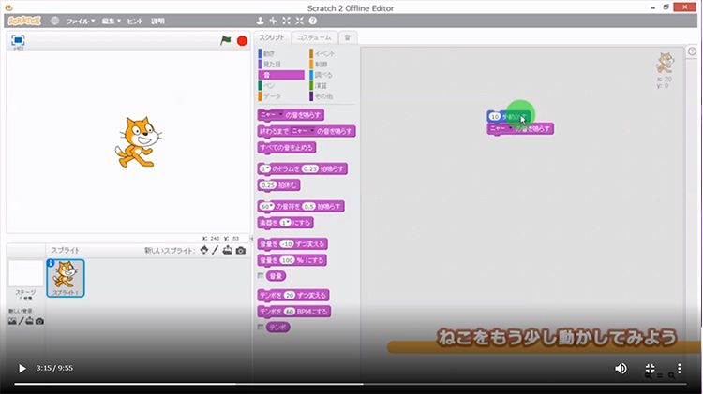This screenshot has width=703, height=394.
Task: Open ニャー dropdown in 終わるまで block
Action: [x=303, y=131]
